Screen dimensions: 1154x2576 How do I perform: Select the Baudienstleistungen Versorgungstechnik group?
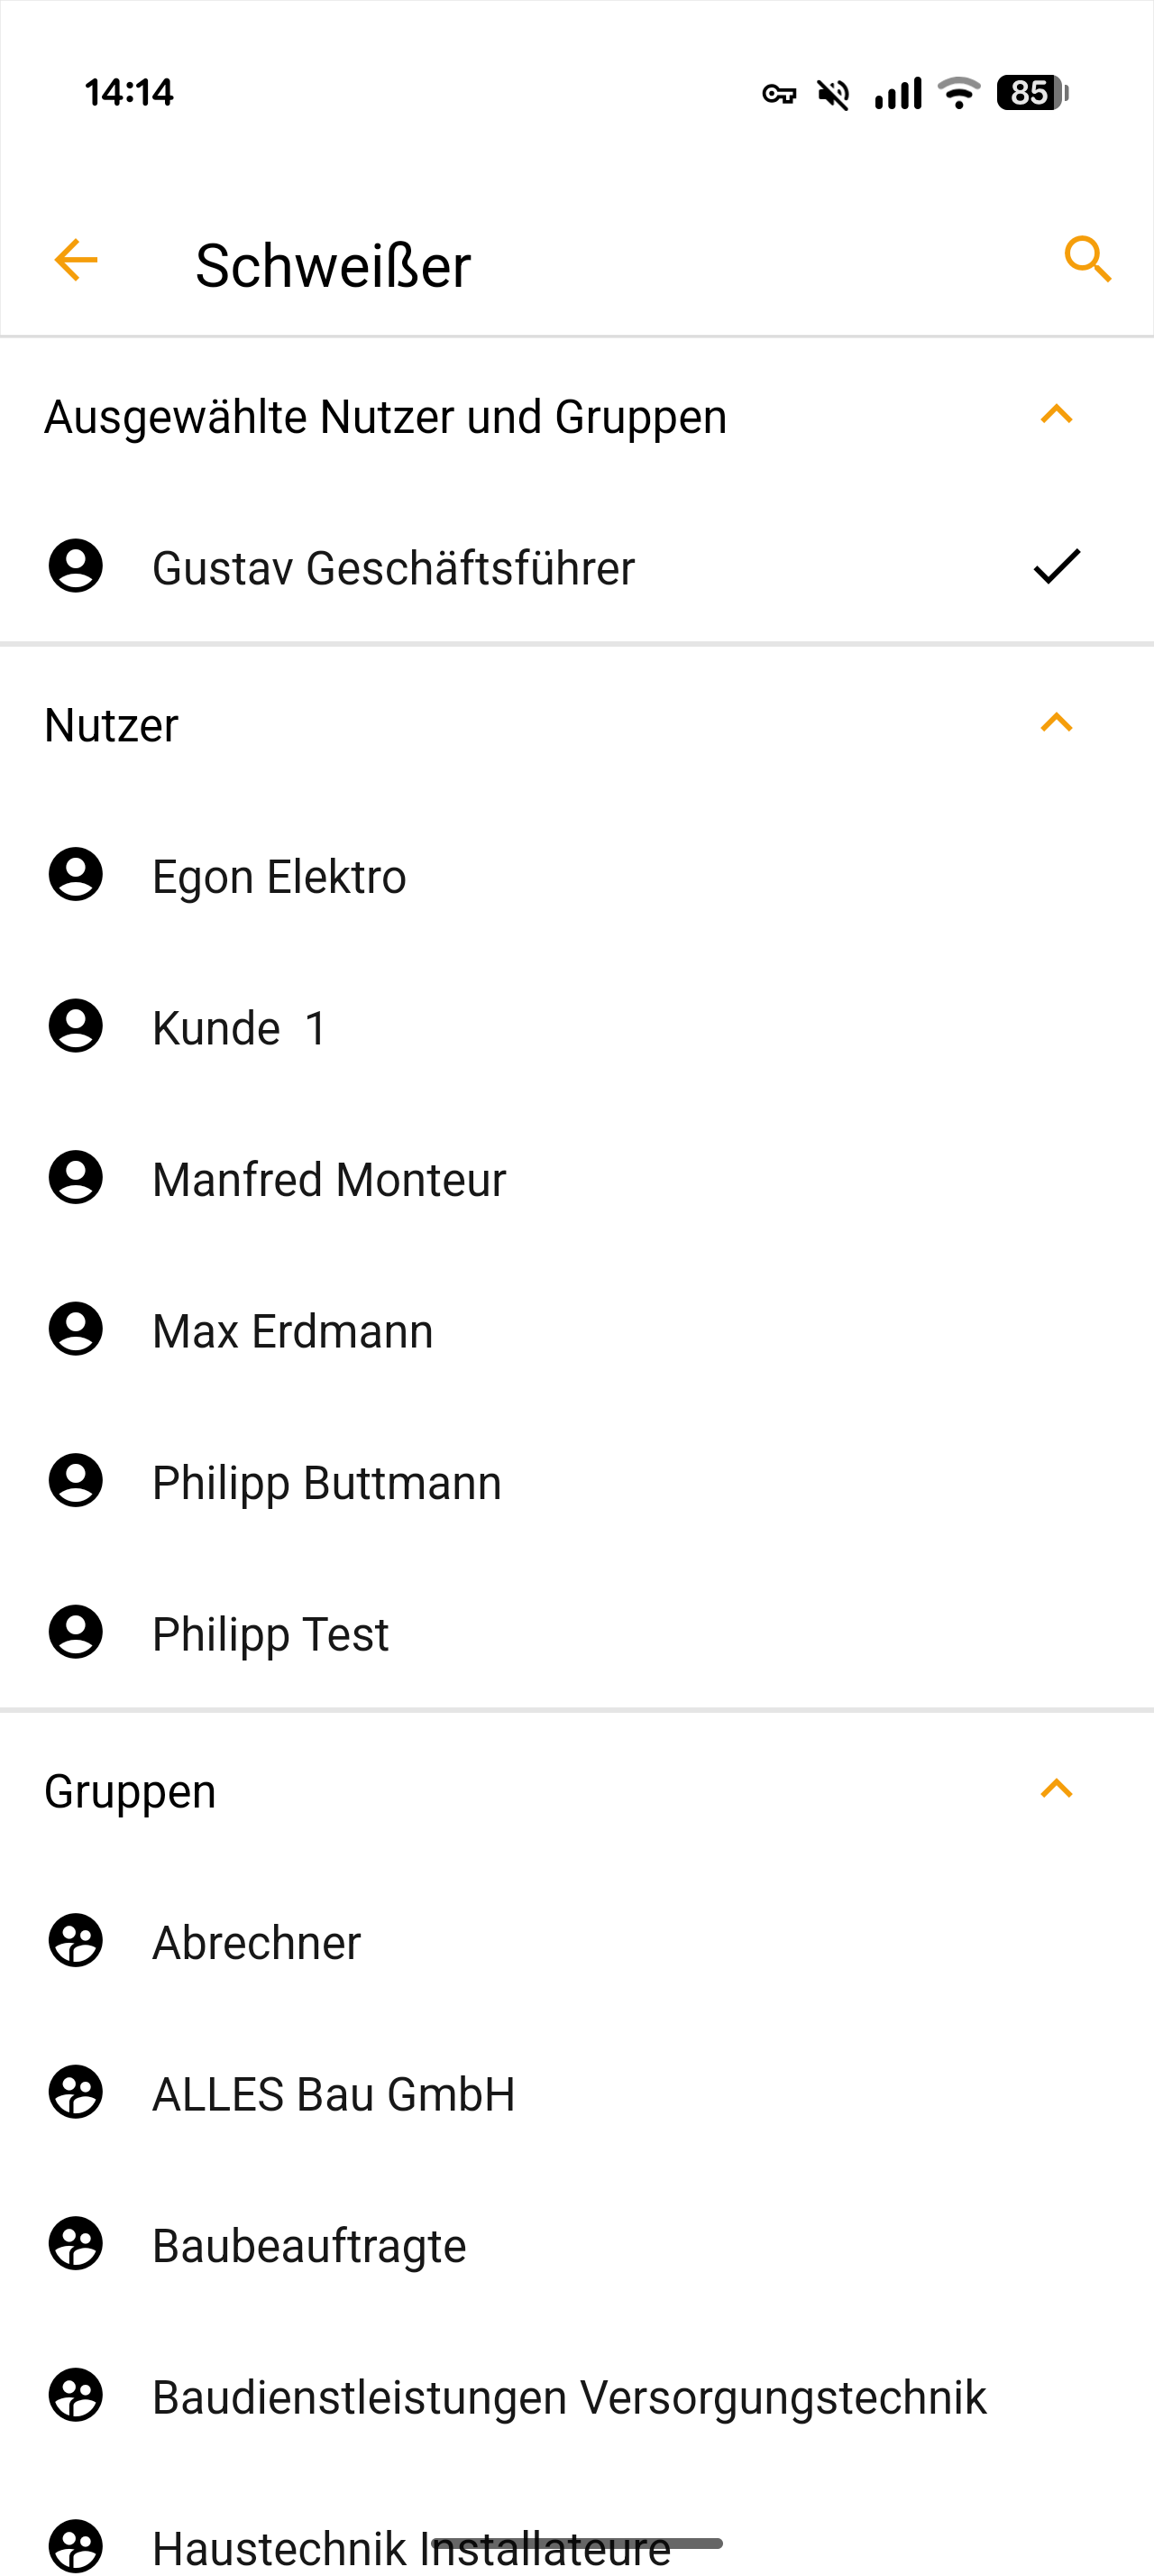click(569, 2397)
